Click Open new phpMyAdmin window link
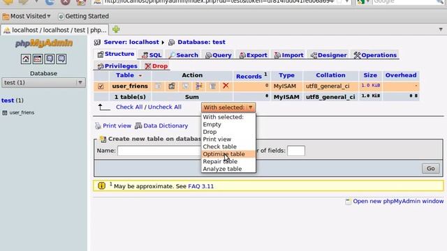This screenshot has width=447, height=251. [398, 201]
